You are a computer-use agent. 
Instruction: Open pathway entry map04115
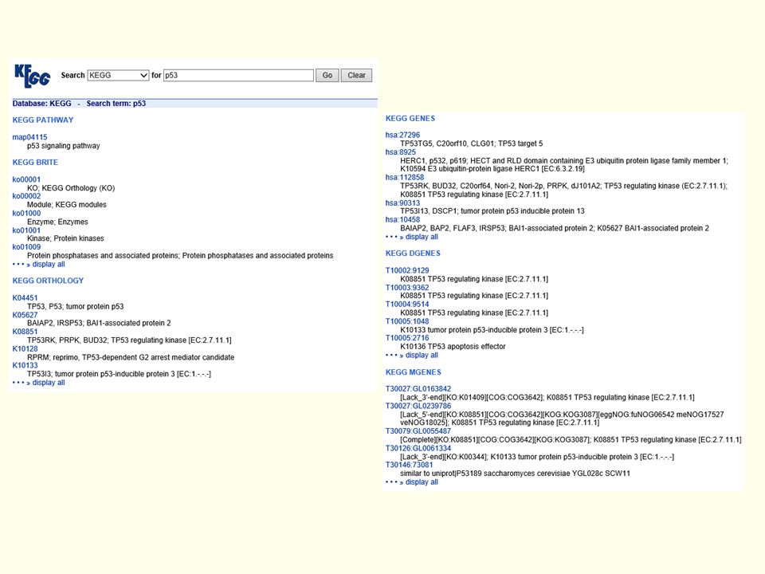(x=29, y=137)
